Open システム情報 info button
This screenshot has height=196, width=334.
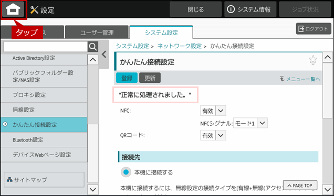pos(250,9)
